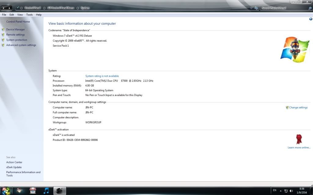Click the shield icon beside System protection
This screenshot has height=195, width=313.
click(x=3, y=40)
